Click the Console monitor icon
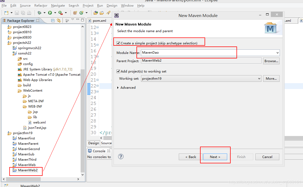303x187 pixels. pos(90,151)
